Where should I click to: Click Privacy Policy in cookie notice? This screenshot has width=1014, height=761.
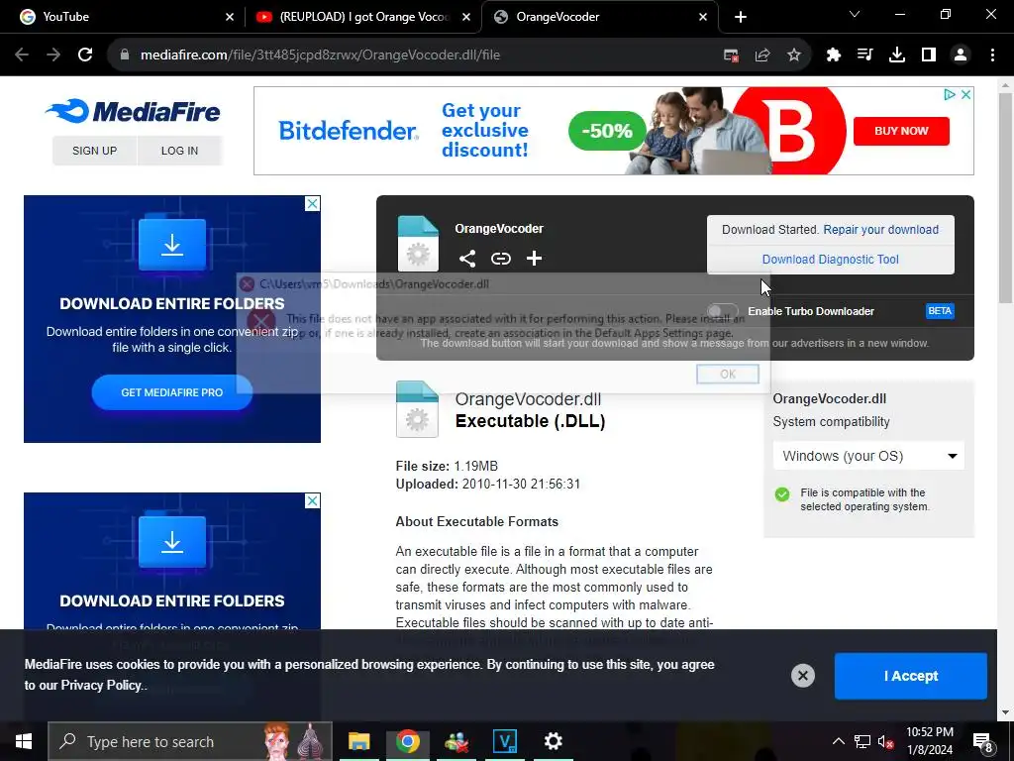tap(101, 686)
